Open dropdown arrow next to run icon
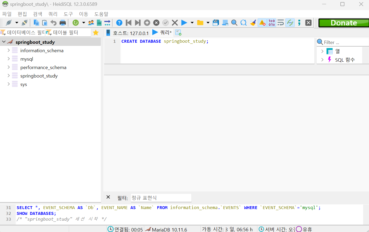 click(x=192, y=23)
